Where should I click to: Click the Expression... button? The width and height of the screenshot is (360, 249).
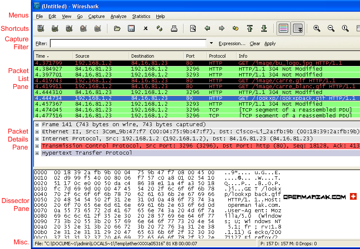232,43
